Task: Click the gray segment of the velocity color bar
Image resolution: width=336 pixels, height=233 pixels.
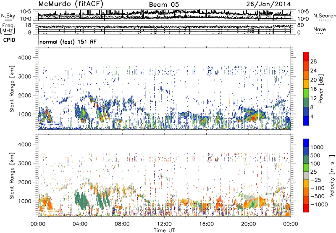Action: tap(306, 175)
